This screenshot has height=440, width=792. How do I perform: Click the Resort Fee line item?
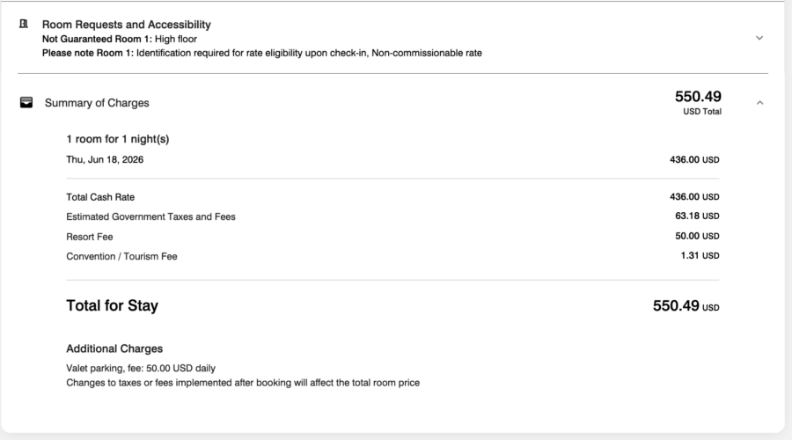click(x=392, y=237)
